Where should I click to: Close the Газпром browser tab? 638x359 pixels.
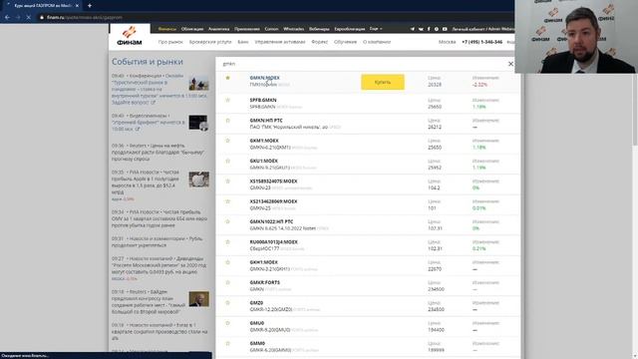click(x=77, y=6)
